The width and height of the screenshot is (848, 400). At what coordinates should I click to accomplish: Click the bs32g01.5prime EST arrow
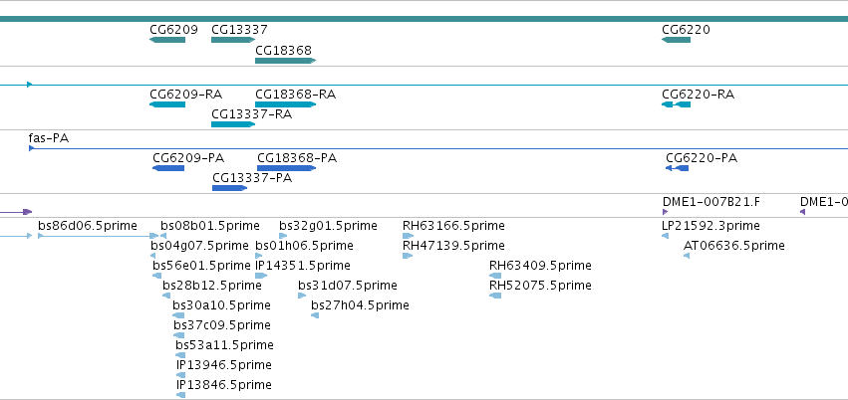coord(283,236)
